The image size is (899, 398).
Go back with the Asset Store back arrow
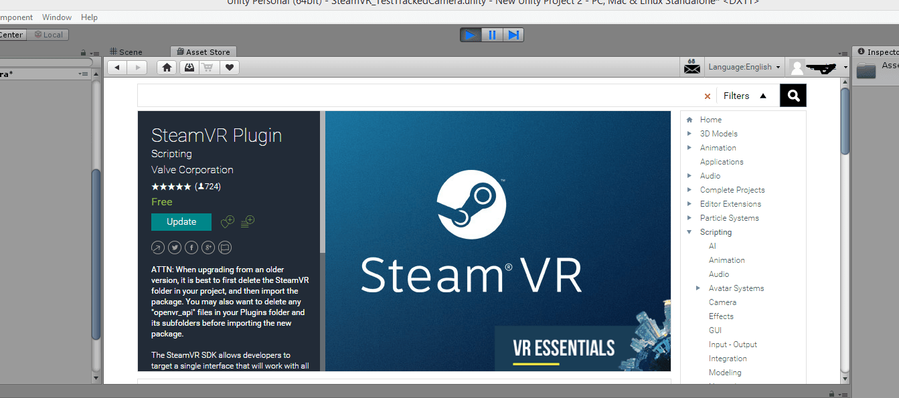tap(117, 67)
